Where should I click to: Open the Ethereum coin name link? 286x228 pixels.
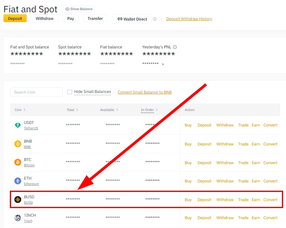[31, 184]
